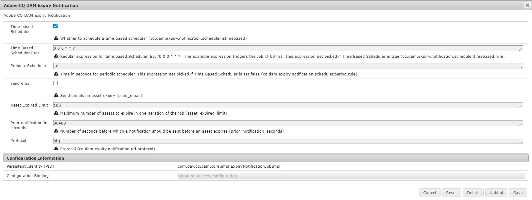Click the Unbind button
The width and height of the screenshot is (532, 200).
[x=496, y=193]
